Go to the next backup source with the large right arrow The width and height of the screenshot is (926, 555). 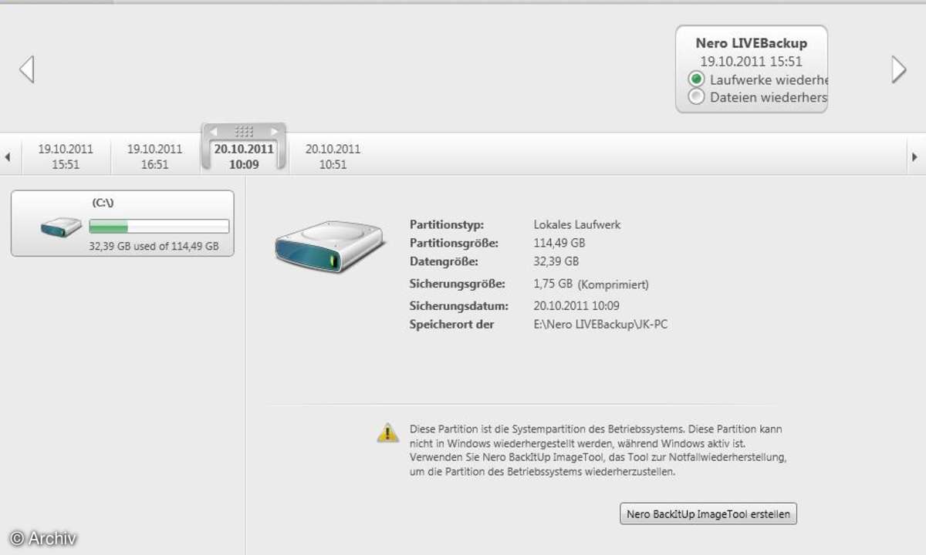point(899,69)
